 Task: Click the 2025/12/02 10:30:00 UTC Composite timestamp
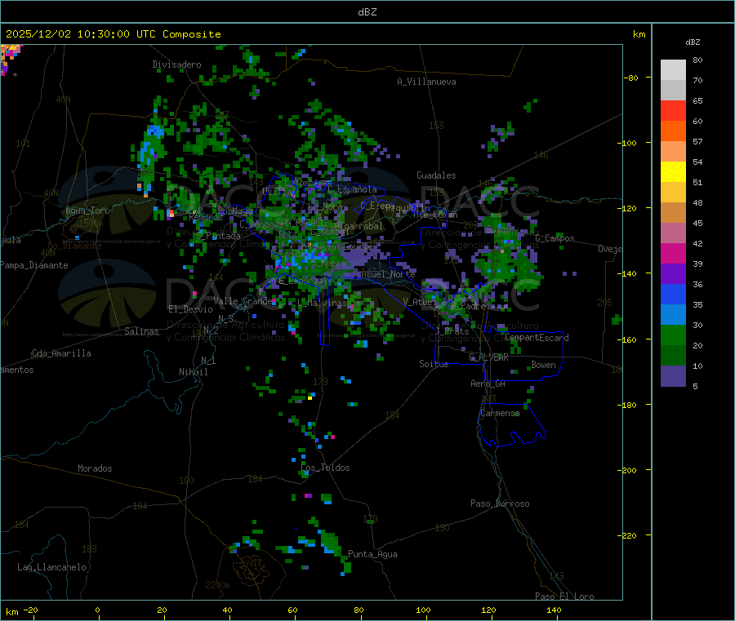(x=113, y=34)
